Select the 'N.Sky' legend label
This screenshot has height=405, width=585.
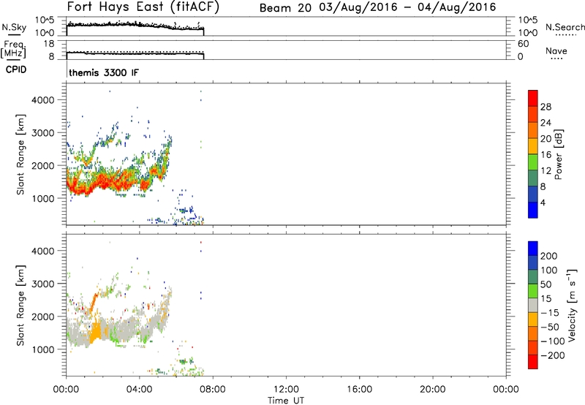14,27
